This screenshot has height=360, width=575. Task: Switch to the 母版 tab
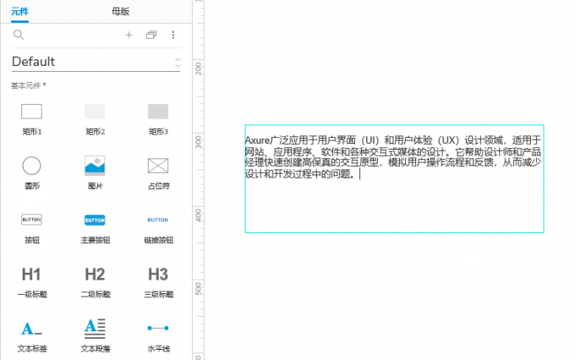(120, 11)
